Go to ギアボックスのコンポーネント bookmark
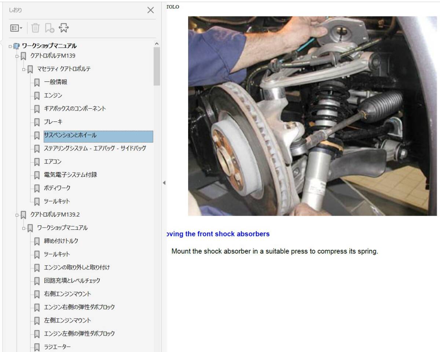 [75, 109]
